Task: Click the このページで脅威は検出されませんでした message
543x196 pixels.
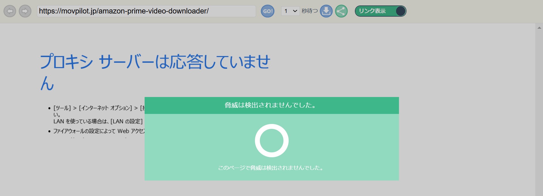Action: point(271,168)
